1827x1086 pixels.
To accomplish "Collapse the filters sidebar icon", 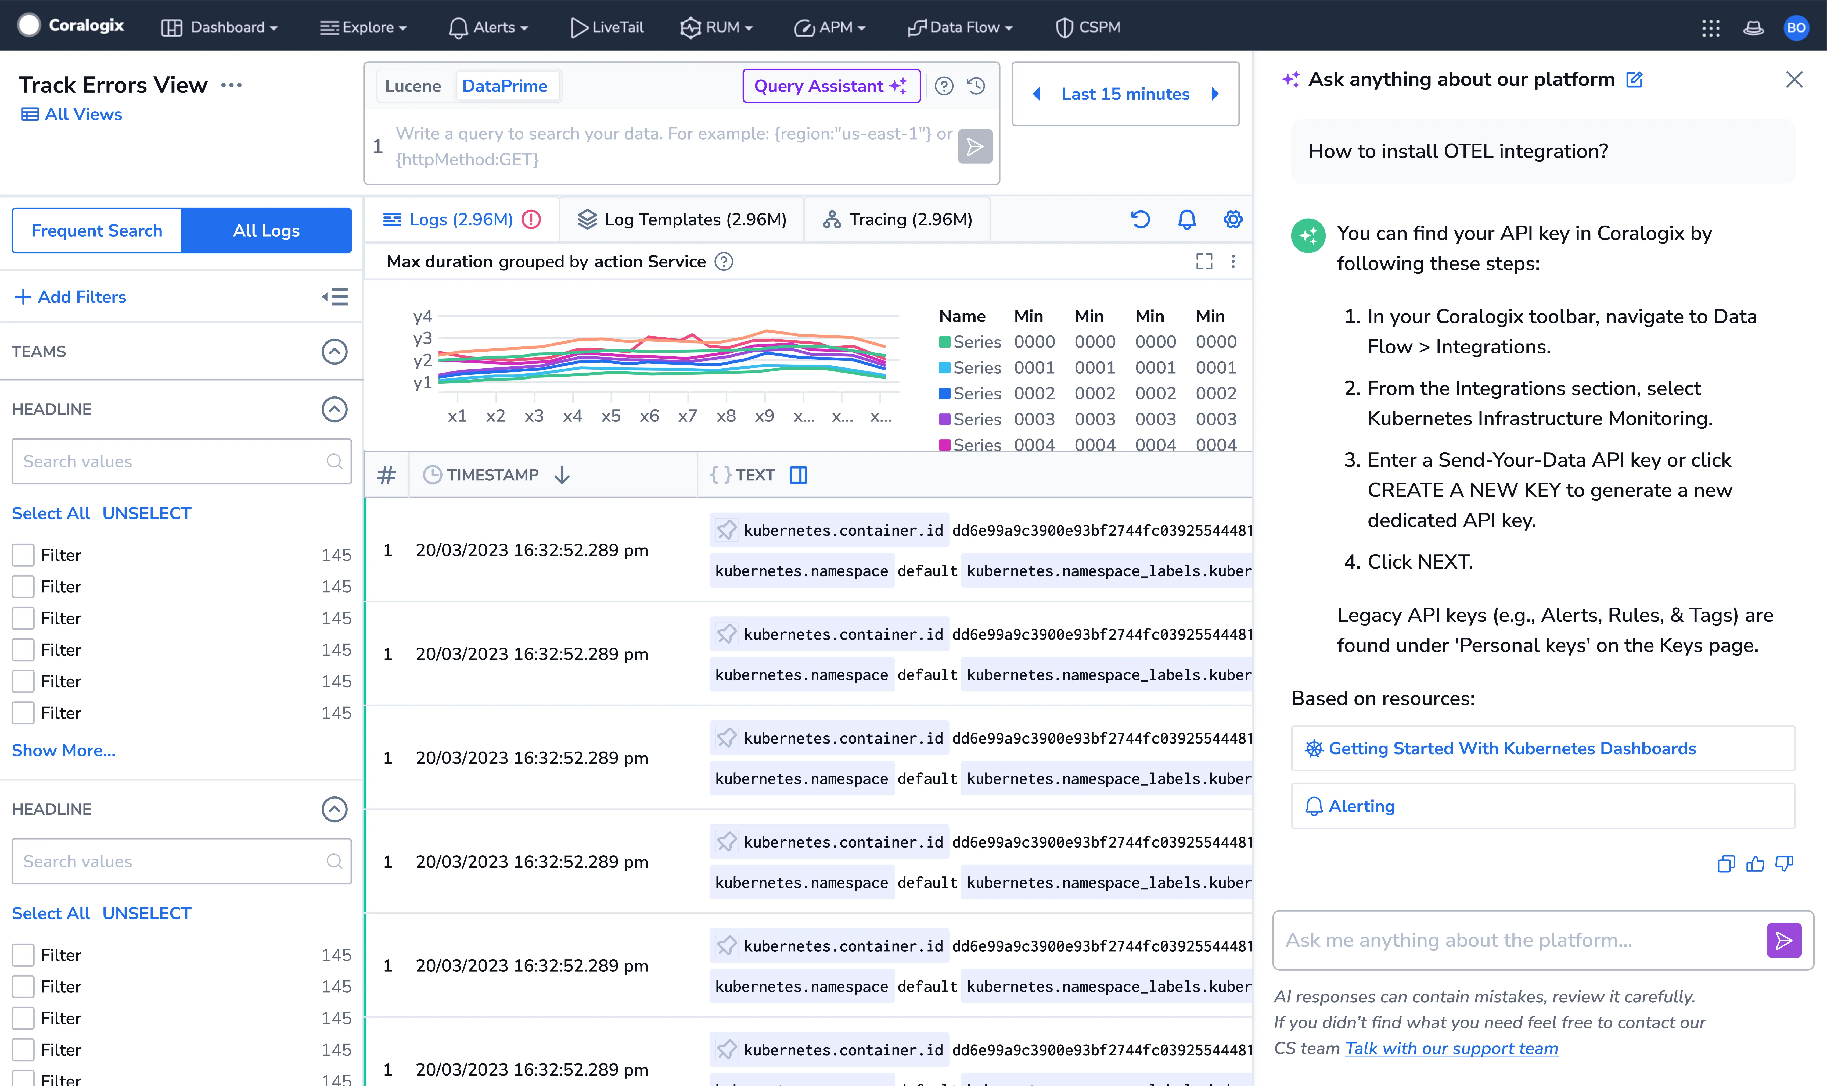I will [x=335, y=297].
